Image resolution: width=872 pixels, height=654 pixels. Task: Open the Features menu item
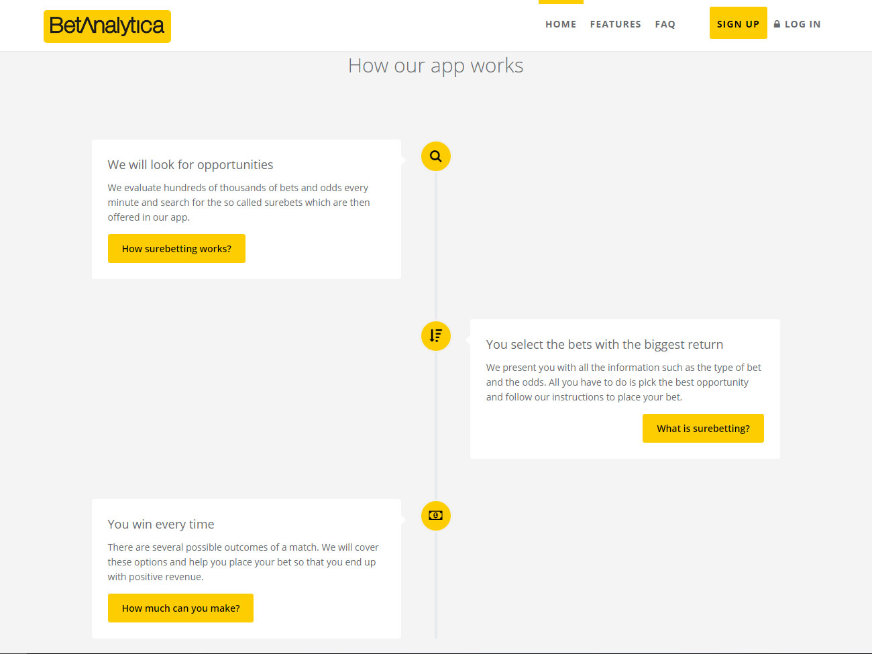click(616, 24)
